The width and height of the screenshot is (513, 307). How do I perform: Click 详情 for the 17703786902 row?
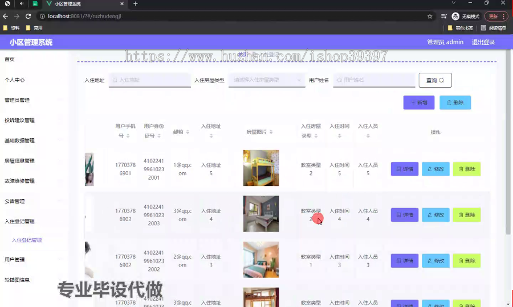click(405, 261)
